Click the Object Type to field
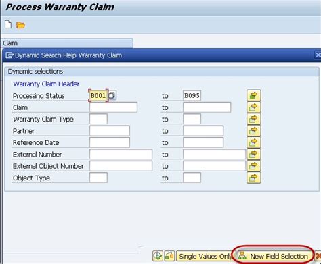 (x=192, y=178)
